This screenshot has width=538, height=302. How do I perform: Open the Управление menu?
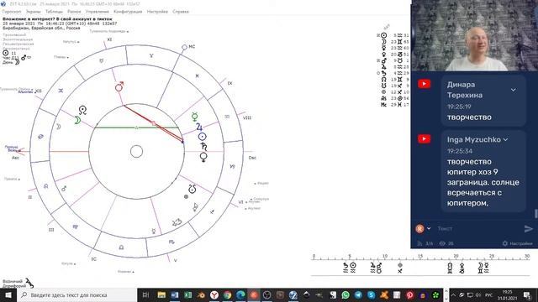98,12
